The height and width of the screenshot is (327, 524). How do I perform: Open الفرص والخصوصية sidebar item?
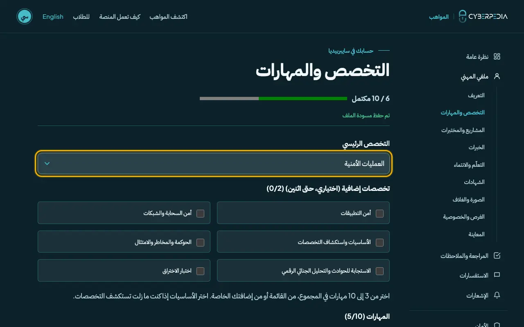464,217
